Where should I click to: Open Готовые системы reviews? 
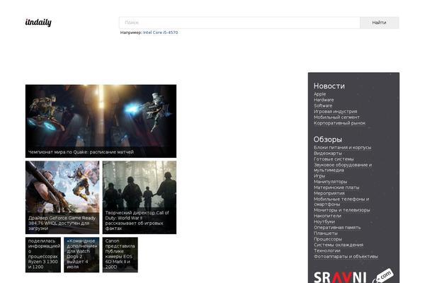(334, 159)
